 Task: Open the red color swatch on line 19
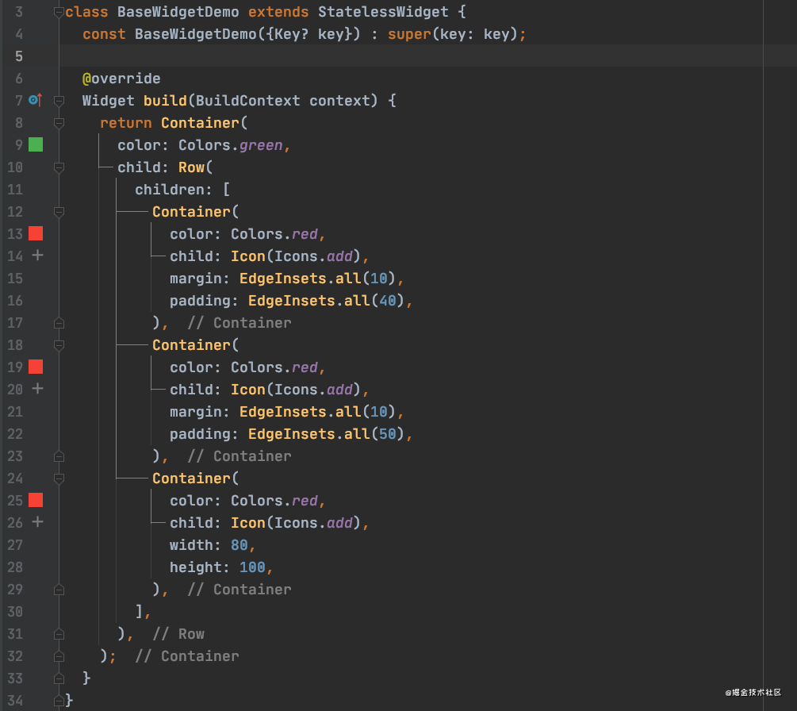(x=36, y=367)
